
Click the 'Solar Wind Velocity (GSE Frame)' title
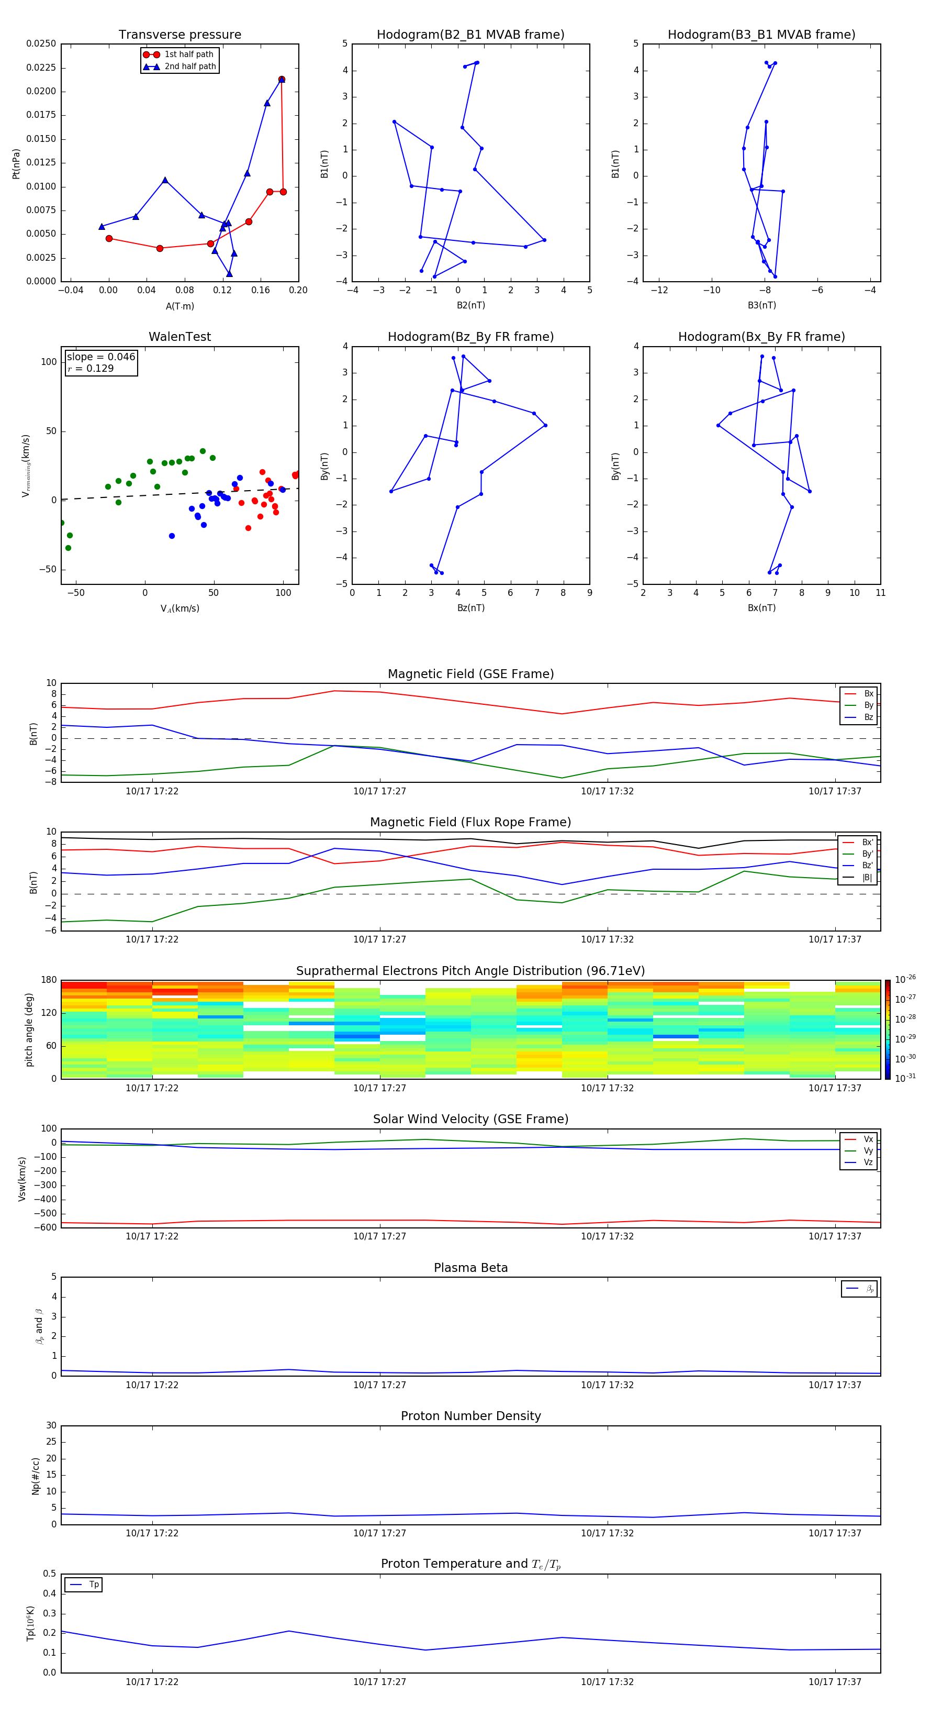tap(470, 1119)
